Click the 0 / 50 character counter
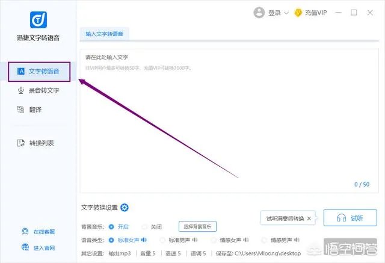The image size is (385, 263). (x=362, y=184)
